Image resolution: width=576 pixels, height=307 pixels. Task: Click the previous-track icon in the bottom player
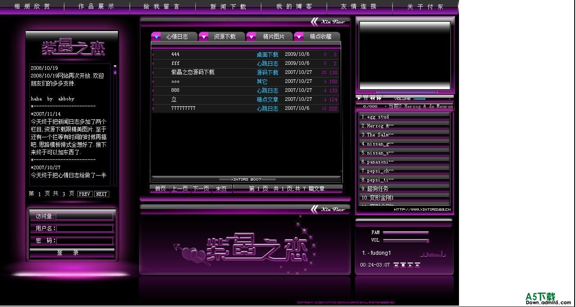[x=396, y=265]
